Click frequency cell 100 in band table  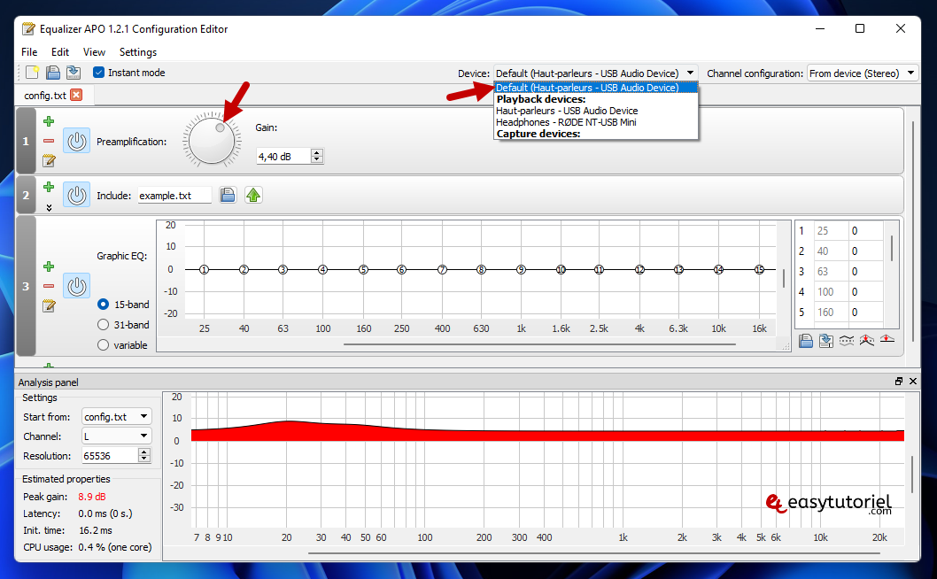[832, 291]
